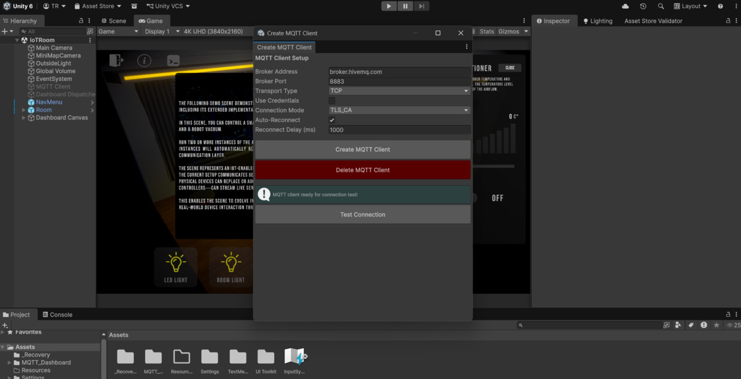Select Main Camera in the Hierarchy
The width and height of the screenshot is (741, 379).
54,48
